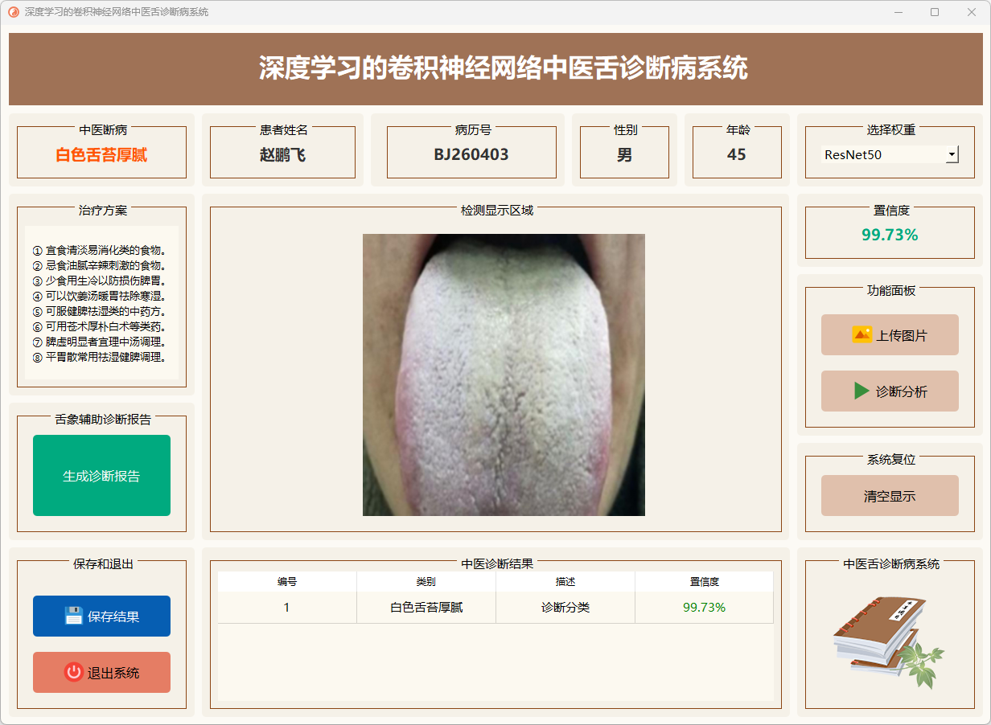Click the patient name 赵鹏飞 field
This screenshot has height=725, width=991.
[x=282, y=155]
